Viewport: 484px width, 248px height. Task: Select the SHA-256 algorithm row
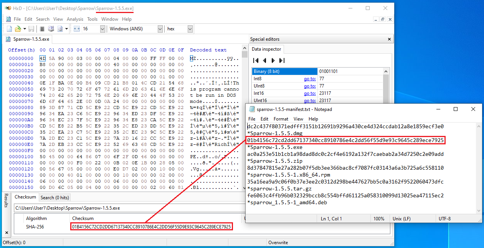35,227
